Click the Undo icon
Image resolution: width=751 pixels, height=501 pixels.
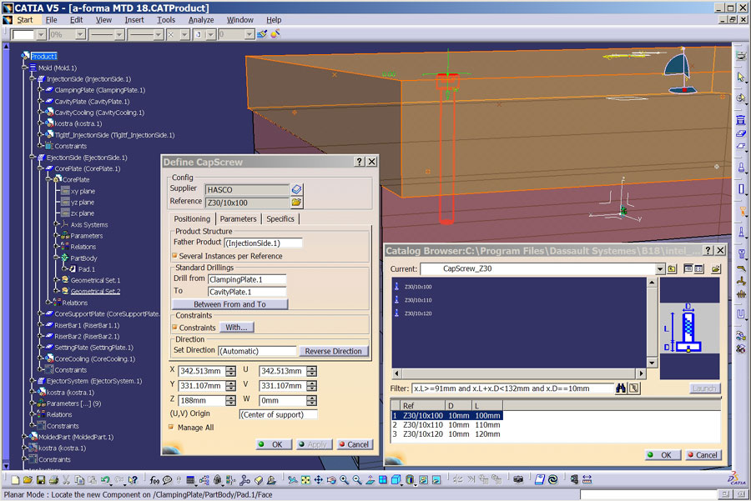pos(105,479)
